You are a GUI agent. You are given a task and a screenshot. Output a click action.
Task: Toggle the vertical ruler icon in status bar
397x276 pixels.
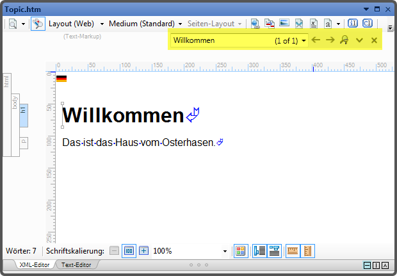point(307,251)
